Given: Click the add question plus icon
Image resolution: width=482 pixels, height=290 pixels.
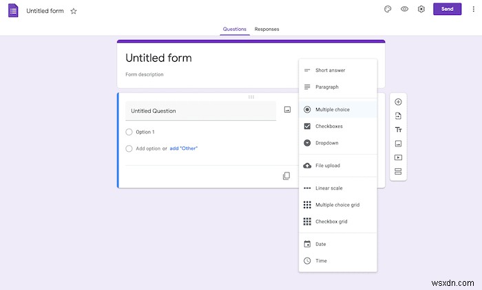Looking at the screenshot, I should click(398, 102).
